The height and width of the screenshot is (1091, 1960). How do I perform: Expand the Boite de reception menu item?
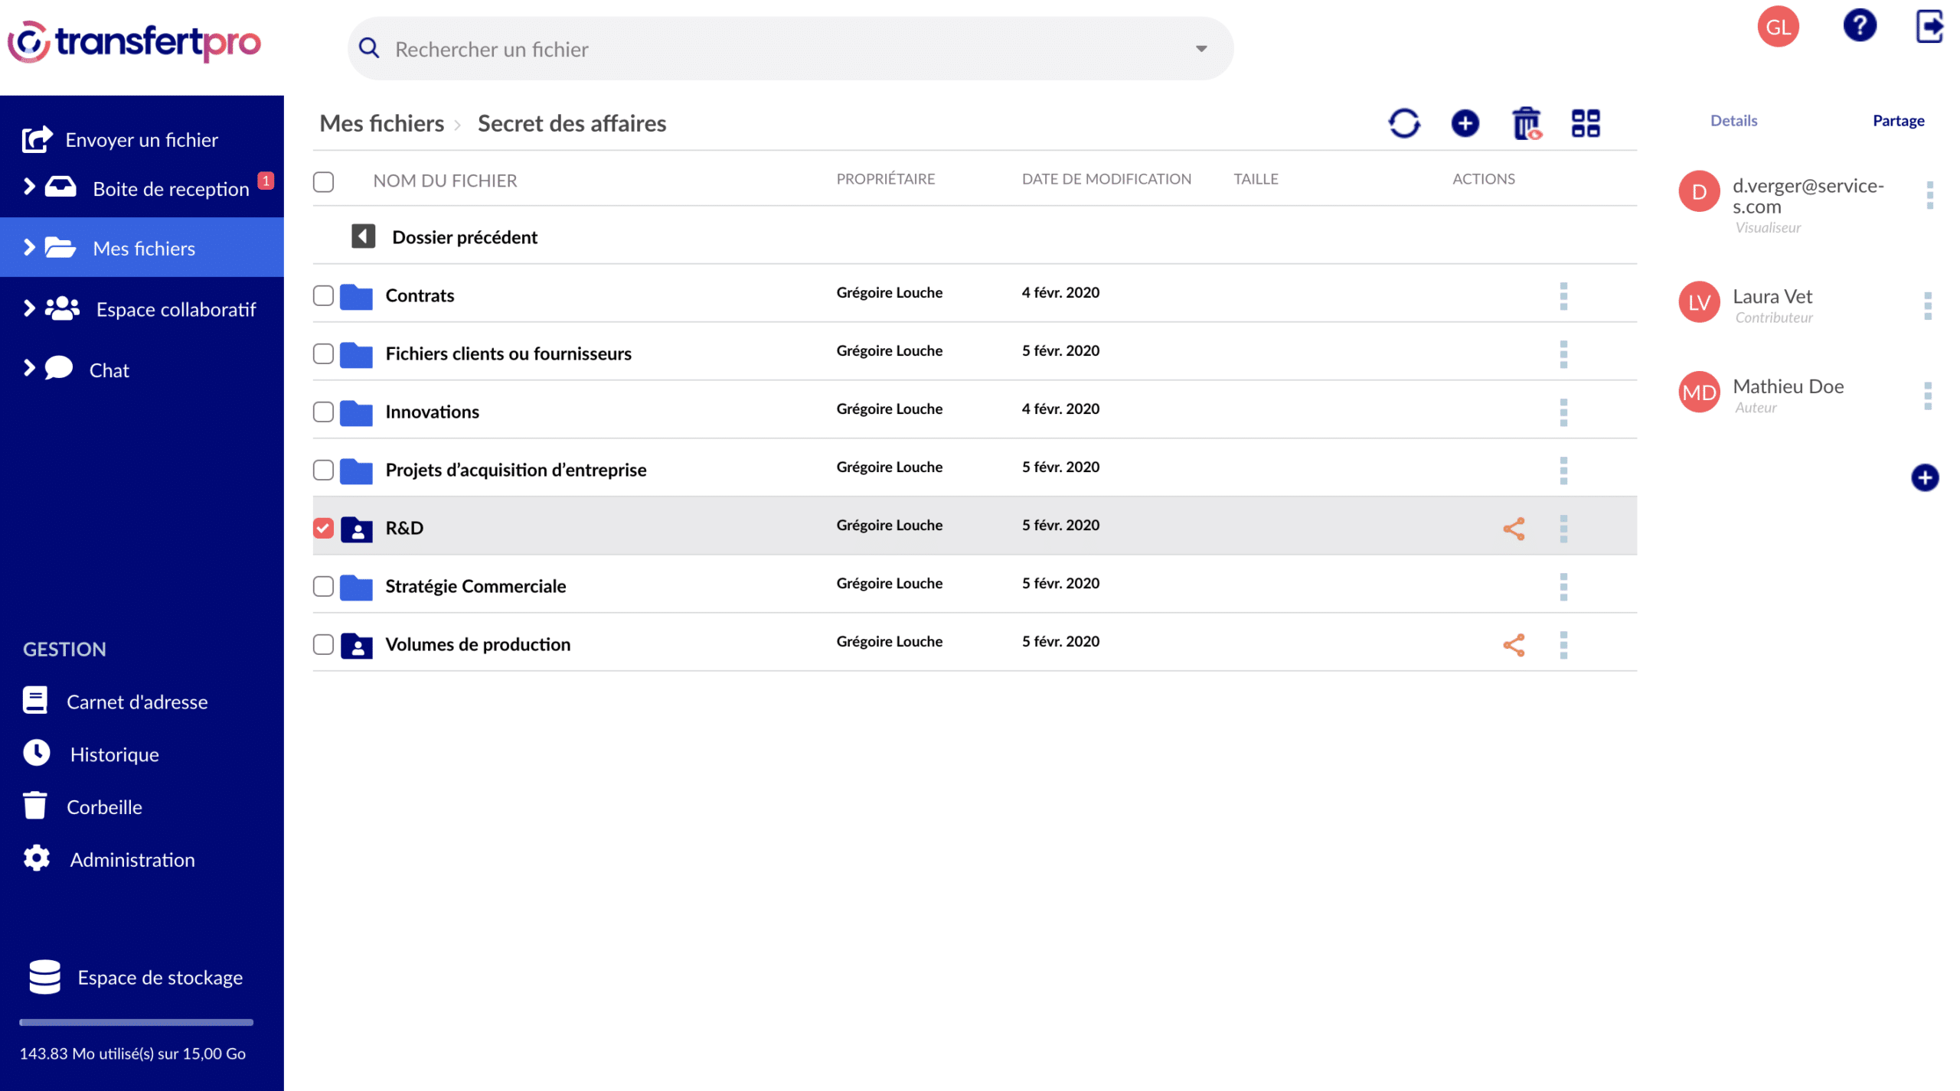pos(27,187)
